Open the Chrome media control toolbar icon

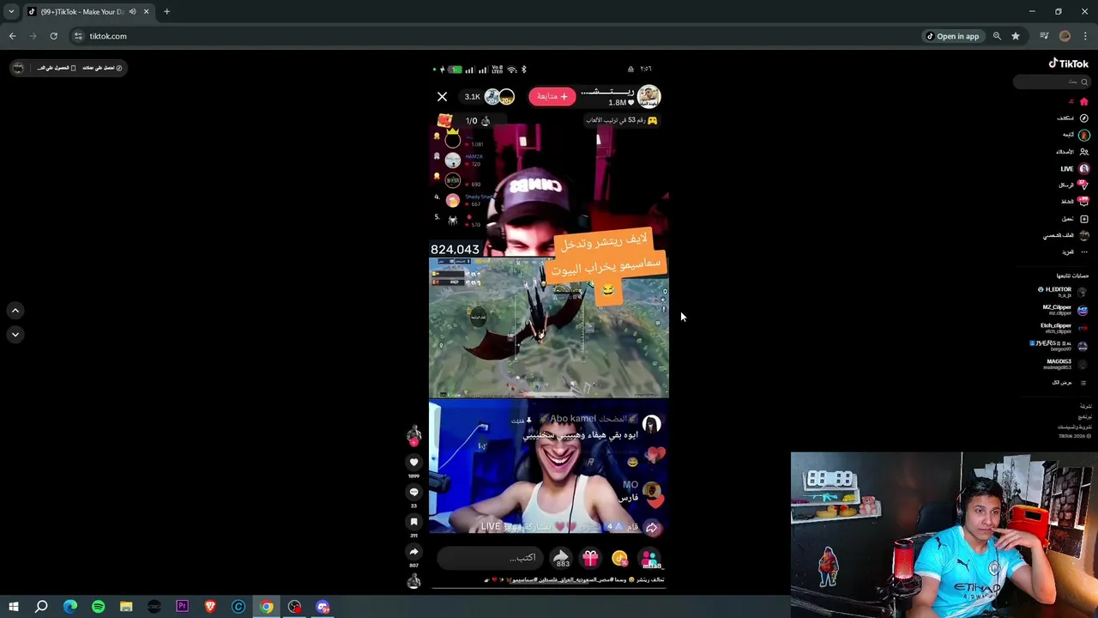tap(1044, 36)
